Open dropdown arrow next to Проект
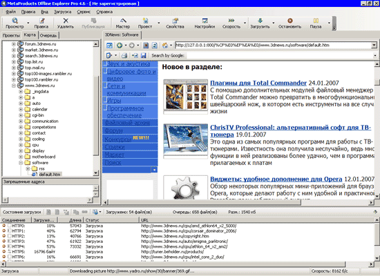The height and width of the screenshot is (276, 380). click(159, 23)
